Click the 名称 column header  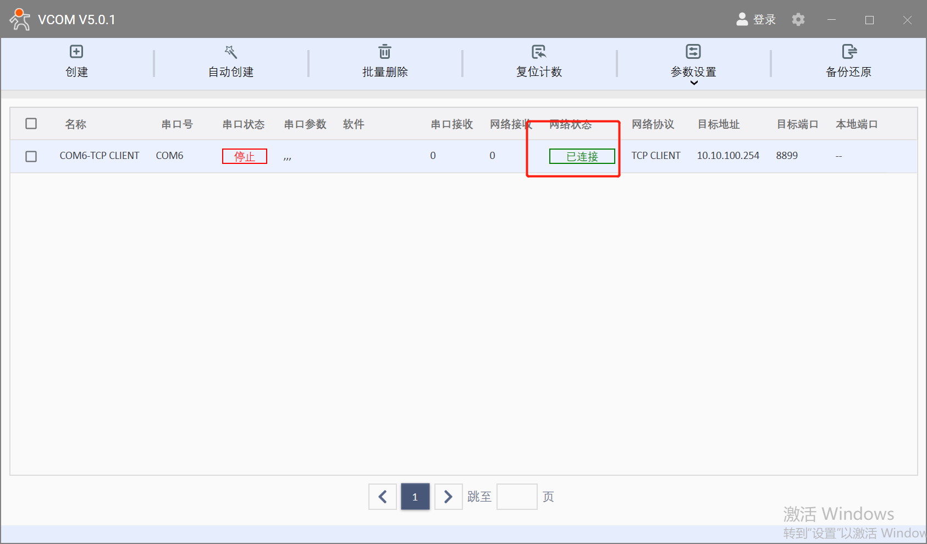point(75,124)
